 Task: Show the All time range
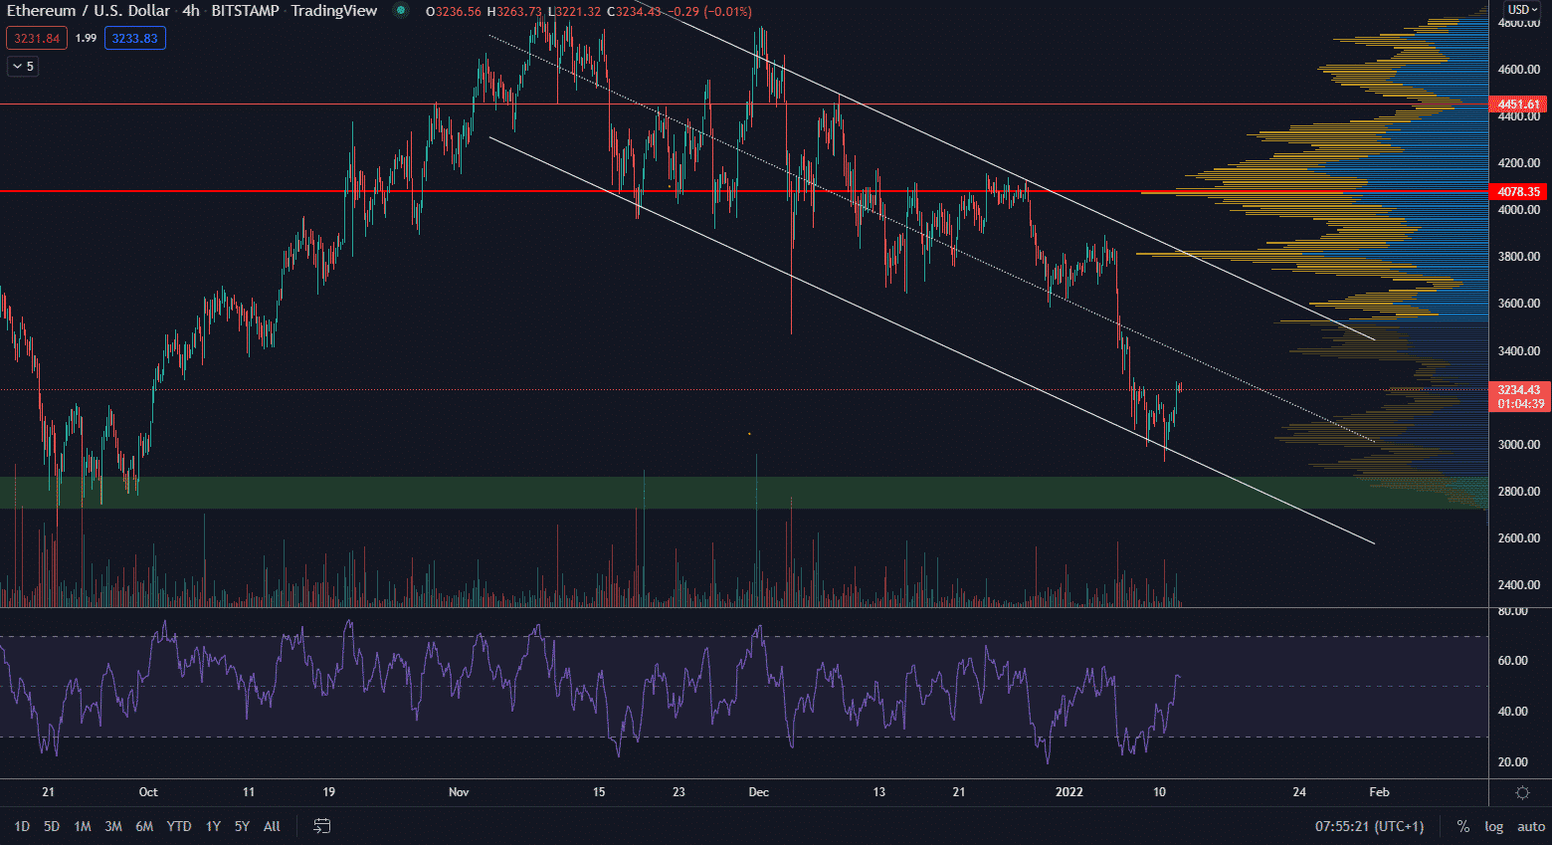(272, 826)
